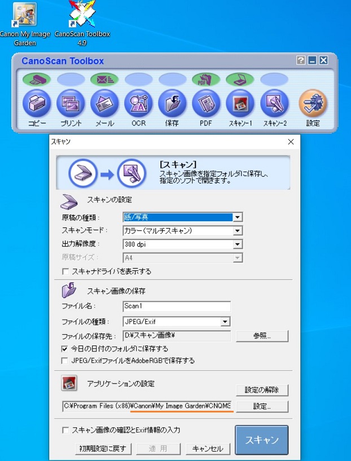Click the folder icon beside スキャン画像の保存
Screen dimensions: 351x461
pos(69,290)
